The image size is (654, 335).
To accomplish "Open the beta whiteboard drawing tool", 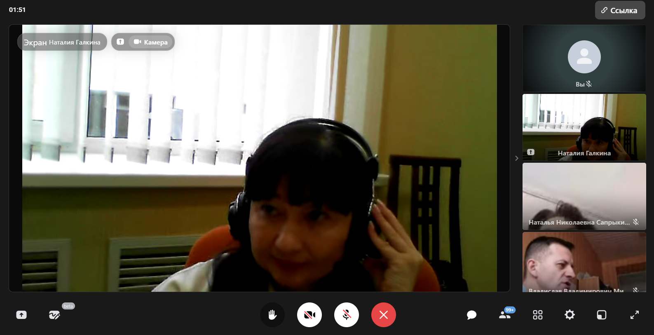I will 54,315.
